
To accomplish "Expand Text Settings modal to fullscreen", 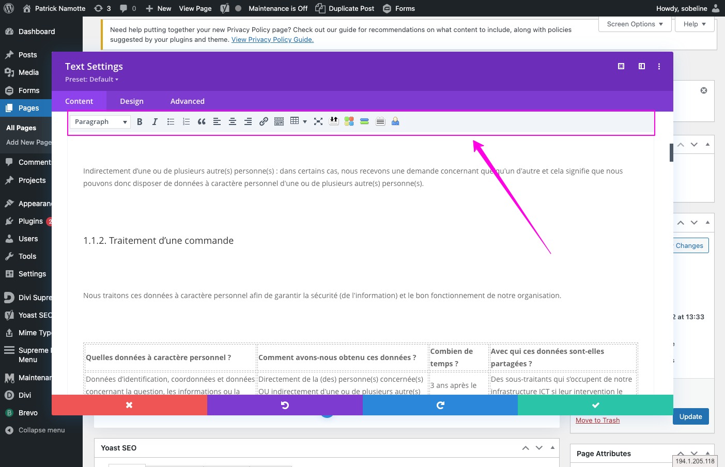I will click(x=621, y=66).
